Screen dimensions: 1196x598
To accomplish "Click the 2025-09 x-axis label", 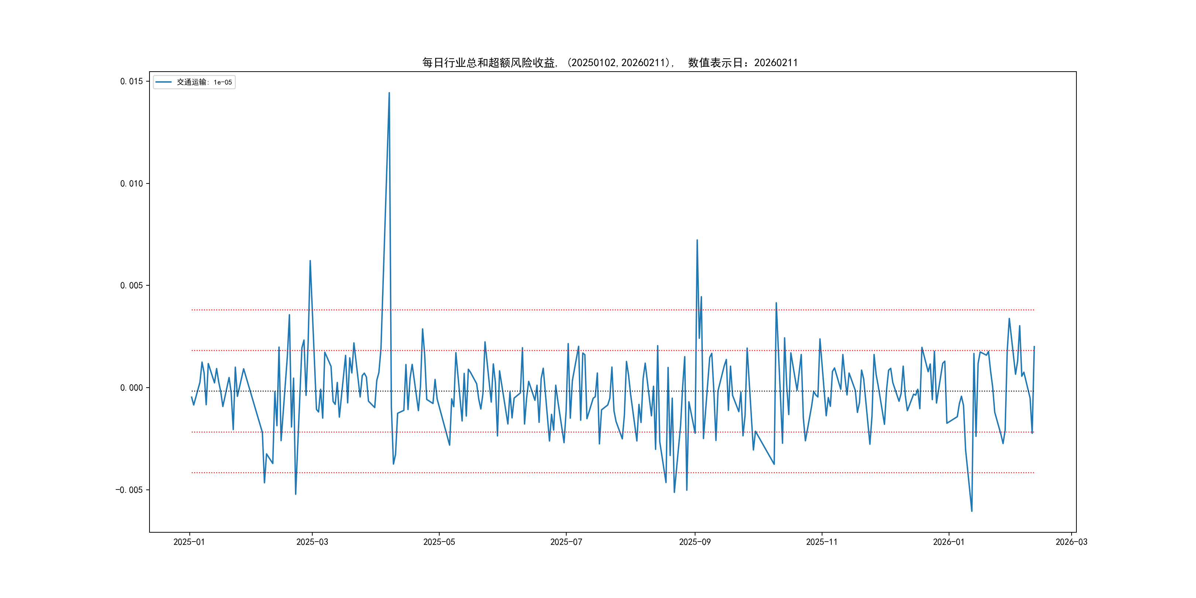I will coord(695,542).
